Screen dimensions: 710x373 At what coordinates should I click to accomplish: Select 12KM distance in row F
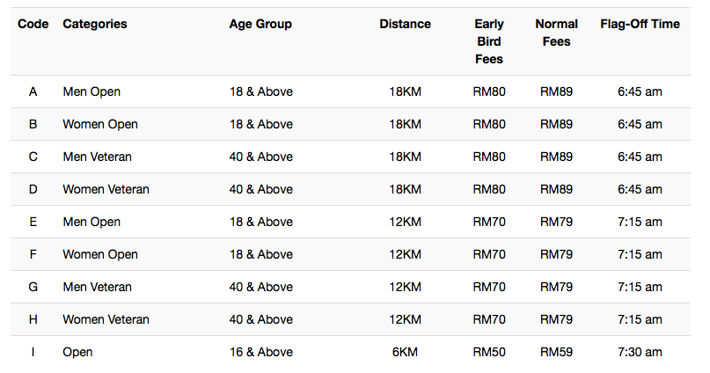pyautogui.click(x=406, y=255)
